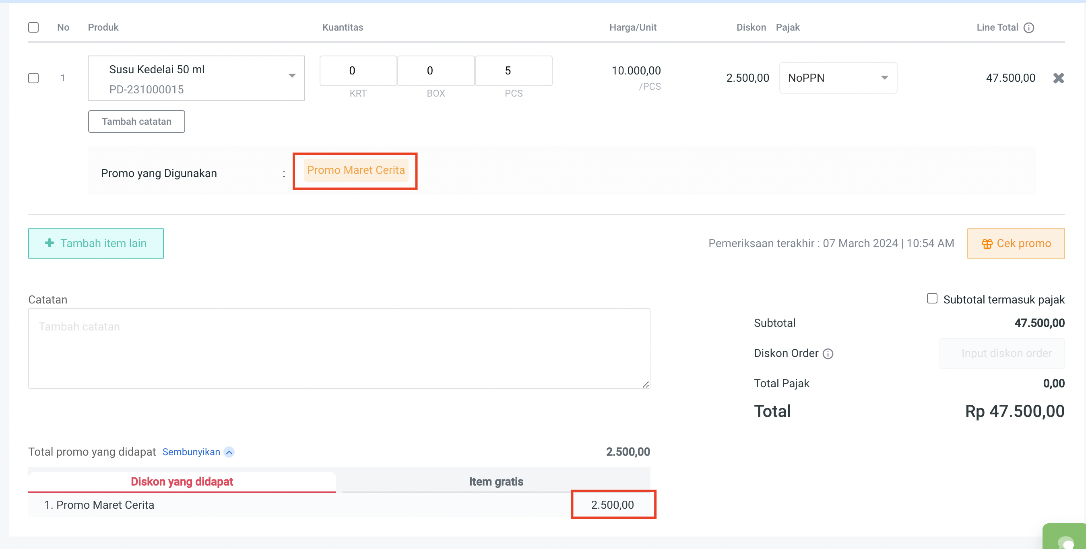Click the PCS quantity field
Screen dimensions: 1086x549
click(513, 71)
